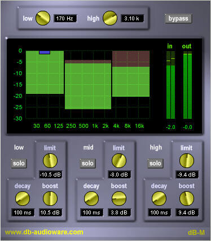Click the mid band limit knob
The height and width of the screenshot is (241, 211).
coord(119,161)
